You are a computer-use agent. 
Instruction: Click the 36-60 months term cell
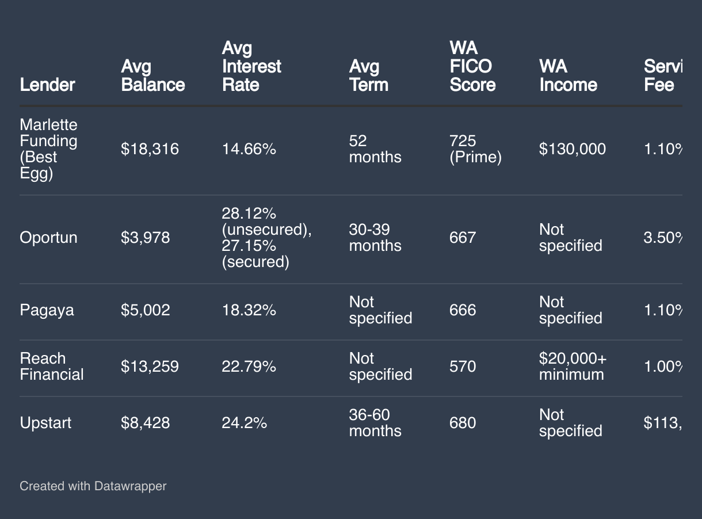point(375,423)
